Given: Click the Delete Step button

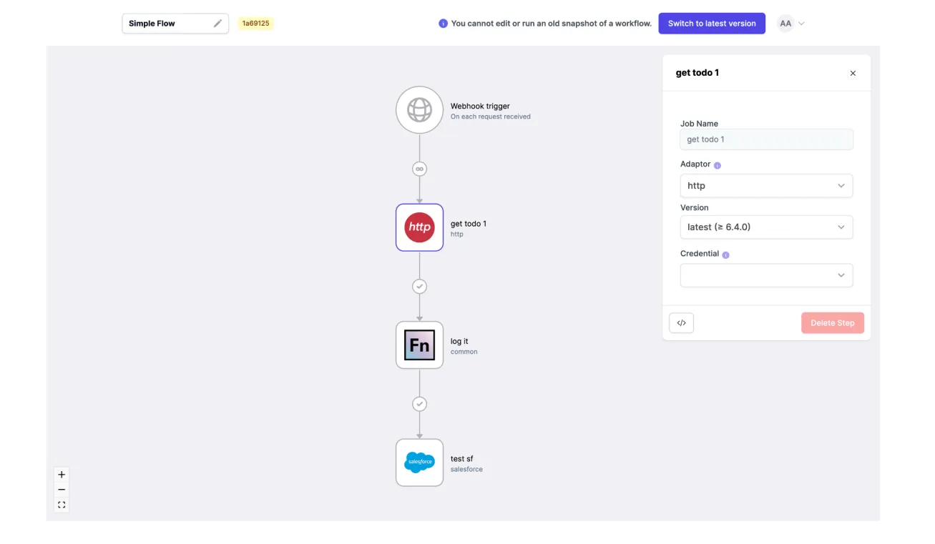Looking at the screenshot, I should (833, 323).
